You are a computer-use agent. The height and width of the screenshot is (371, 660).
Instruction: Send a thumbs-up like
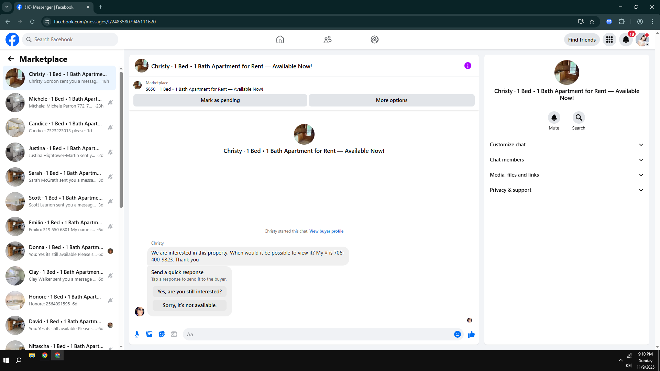[471, 334]
